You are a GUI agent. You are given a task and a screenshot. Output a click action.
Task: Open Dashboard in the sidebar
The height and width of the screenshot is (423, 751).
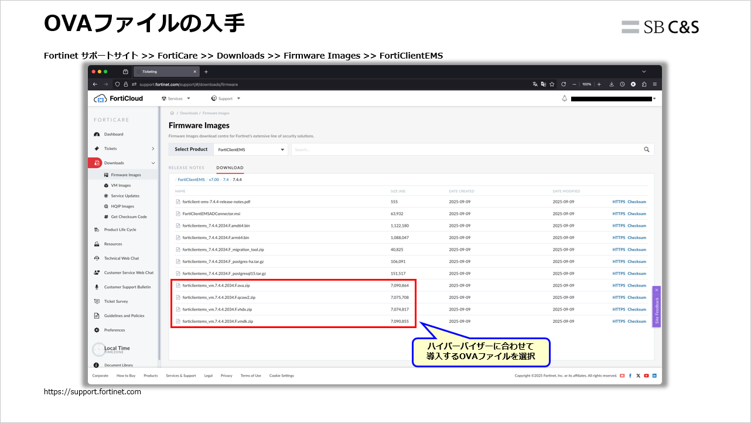(114, 134)
